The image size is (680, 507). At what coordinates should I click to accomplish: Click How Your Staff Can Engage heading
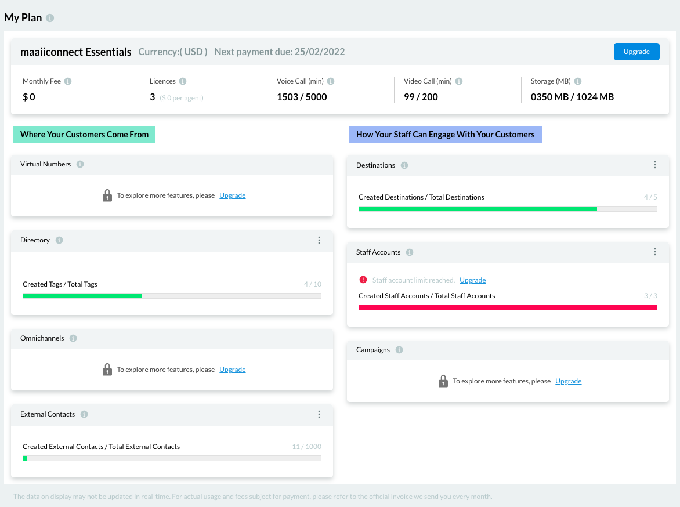point(446,135)
